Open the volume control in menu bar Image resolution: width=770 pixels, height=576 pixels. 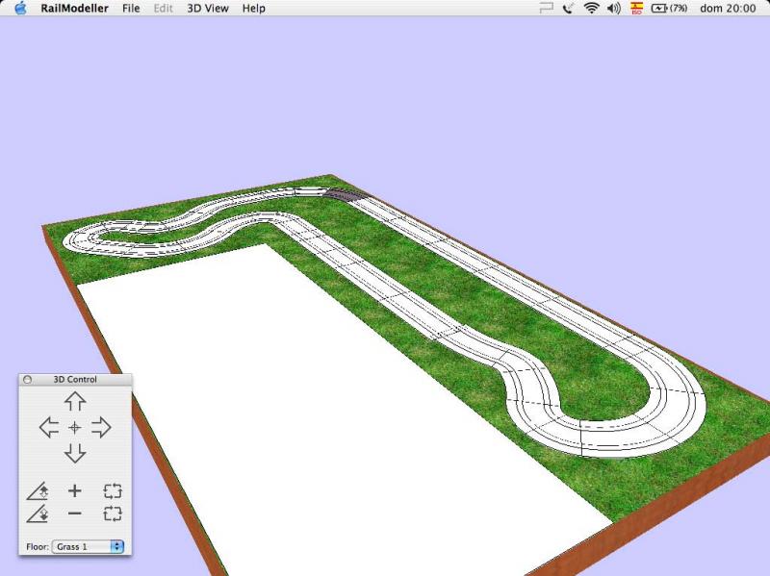pyautogui.click(x=613, y=8)
